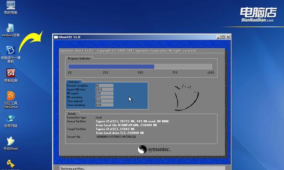Click the Statistics group label
The image size is (284, 170).
click(74, 82)
